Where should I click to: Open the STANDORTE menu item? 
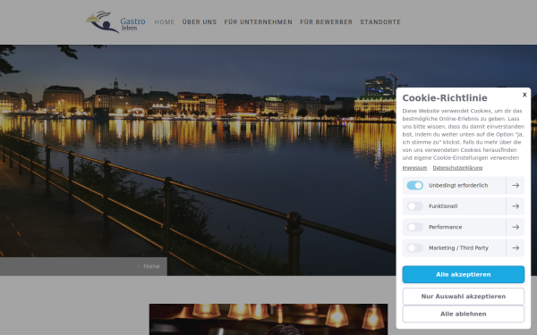pyautogui.click(x=380, y=21)
